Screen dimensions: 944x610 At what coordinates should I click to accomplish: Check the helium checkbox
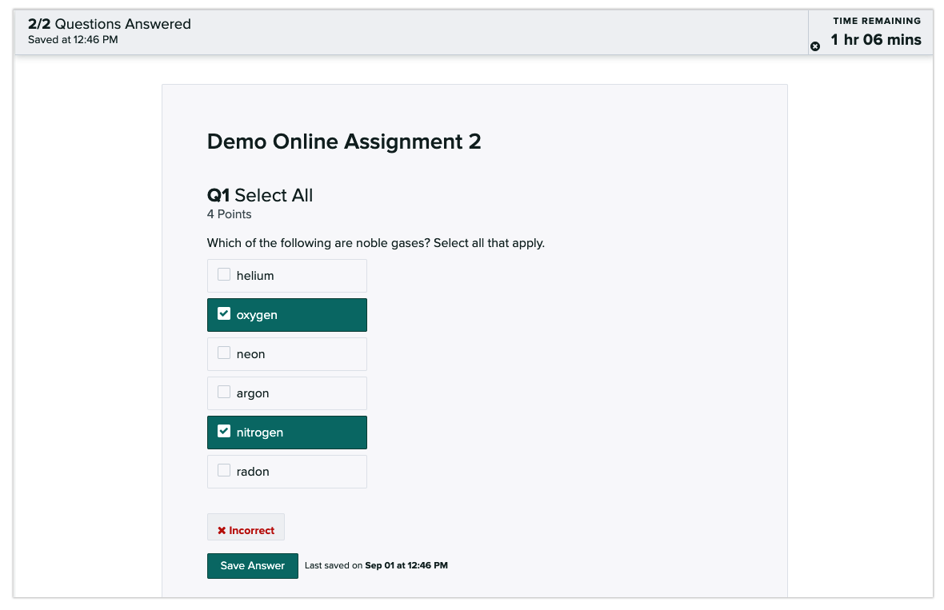tap(223, 274)
